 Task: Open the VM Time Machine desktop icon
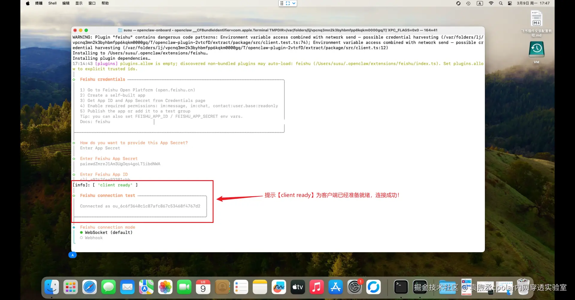(536, 50)
